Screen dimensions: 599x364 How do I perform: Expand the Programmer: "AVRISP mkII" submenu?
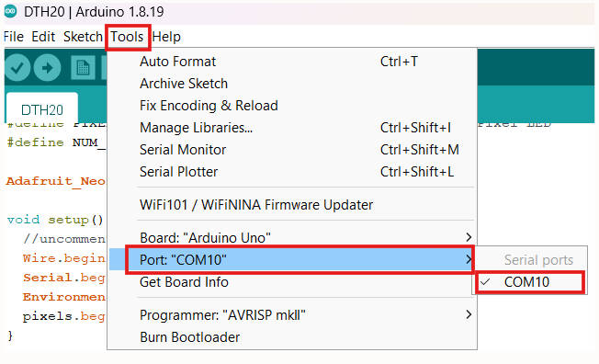coord(292,315)
